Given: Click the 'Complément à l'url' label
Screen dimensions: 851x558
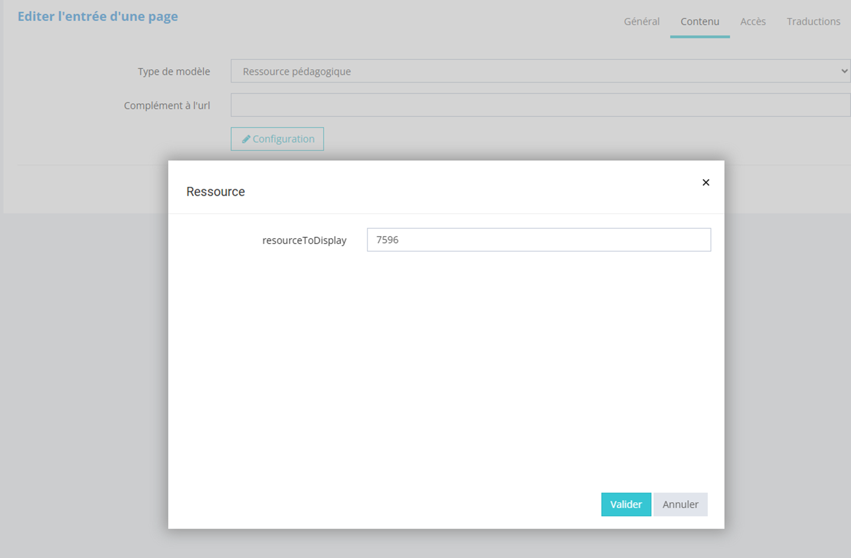Looking at the screenshot, I should (167, 106).
